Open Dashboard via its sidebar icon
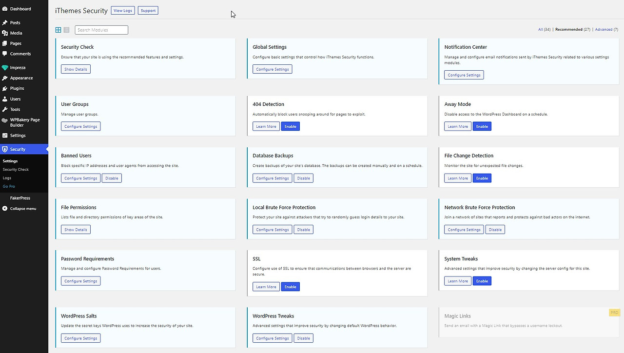The image size is (624, 353). 5,9
